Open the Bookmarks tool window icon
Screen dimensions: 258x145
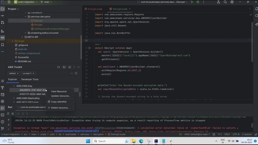tap(2, 45)
